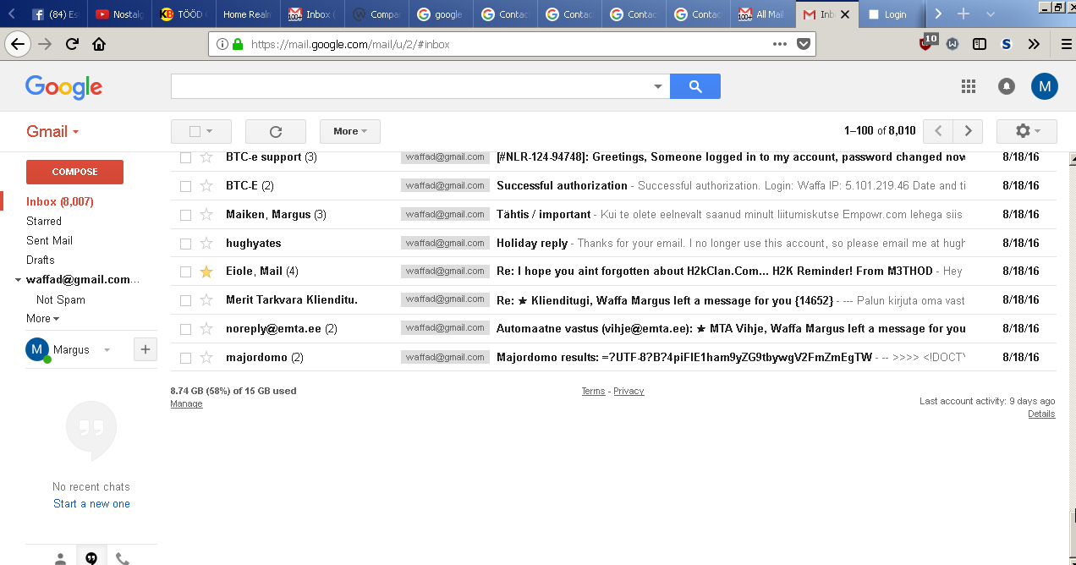Open the Hangouts conversations quote icon
Screen dimensions: 1076x565
tap(91, 557)
